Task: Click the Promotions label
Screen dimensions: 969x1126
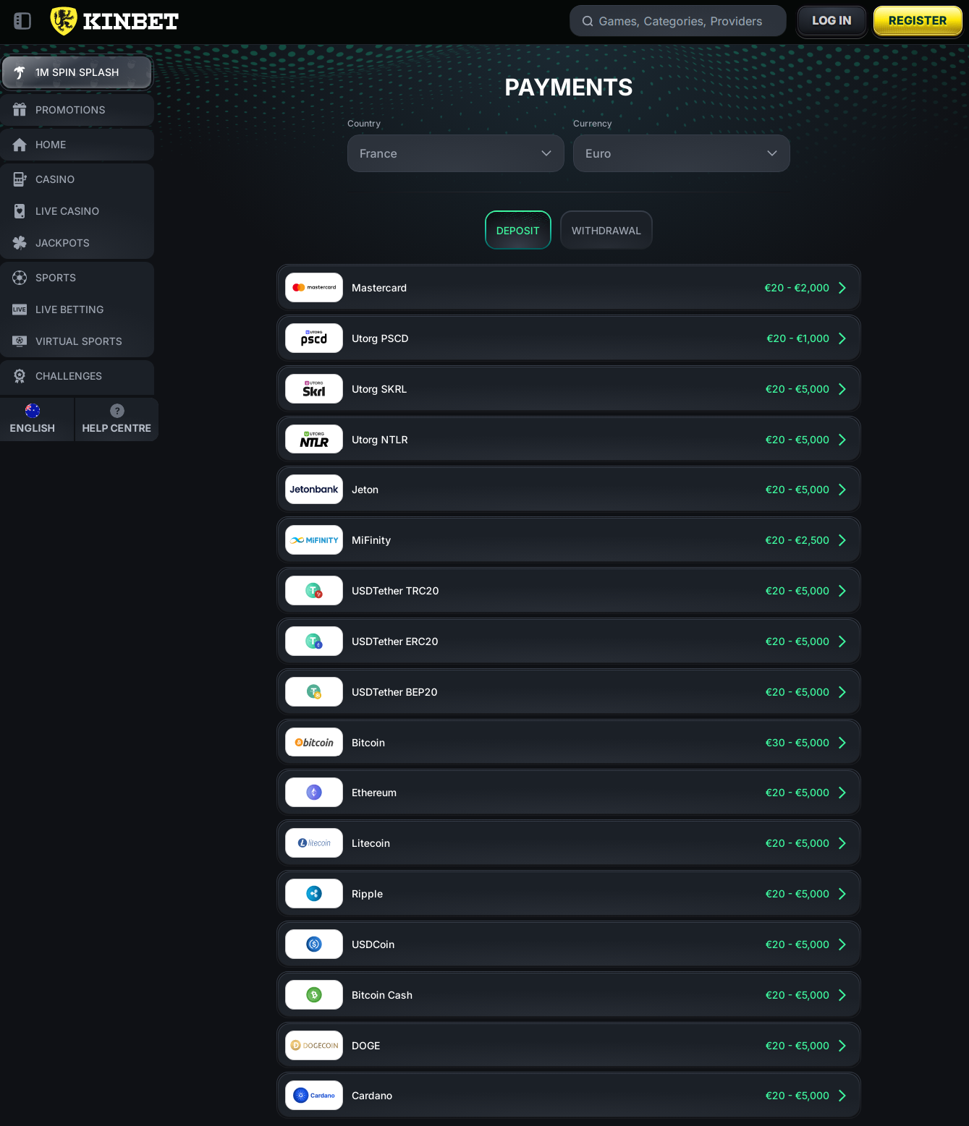Action: [x=70, y=110]
